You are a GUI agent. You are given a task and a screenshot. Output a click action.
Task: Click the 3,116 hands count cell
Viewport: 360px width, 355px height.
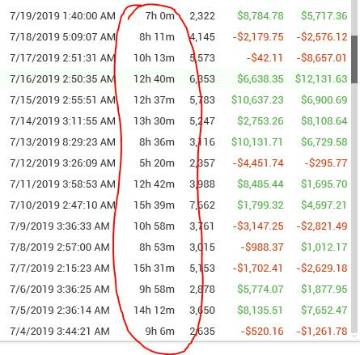202,142
